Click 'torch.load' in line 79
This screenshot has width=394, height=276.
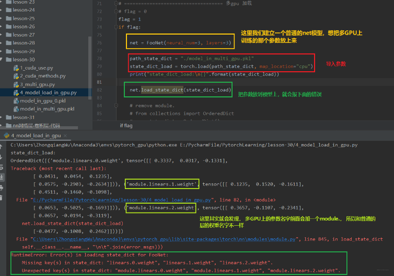194,66
